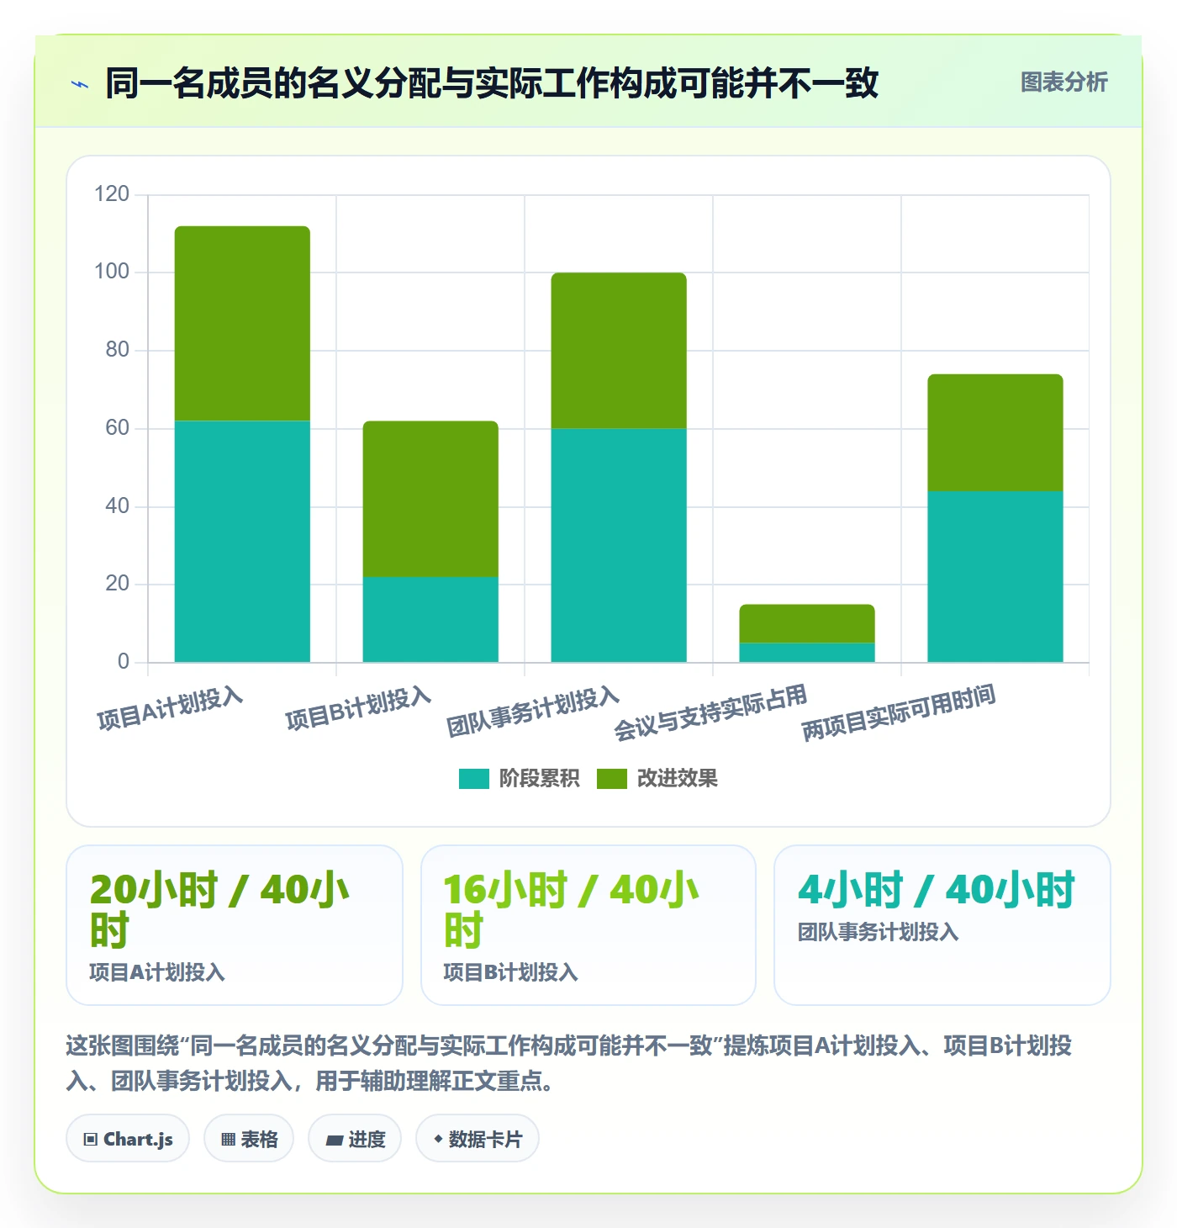Click the 项目B计划投入 bar's teal segment

click(430, 619)
